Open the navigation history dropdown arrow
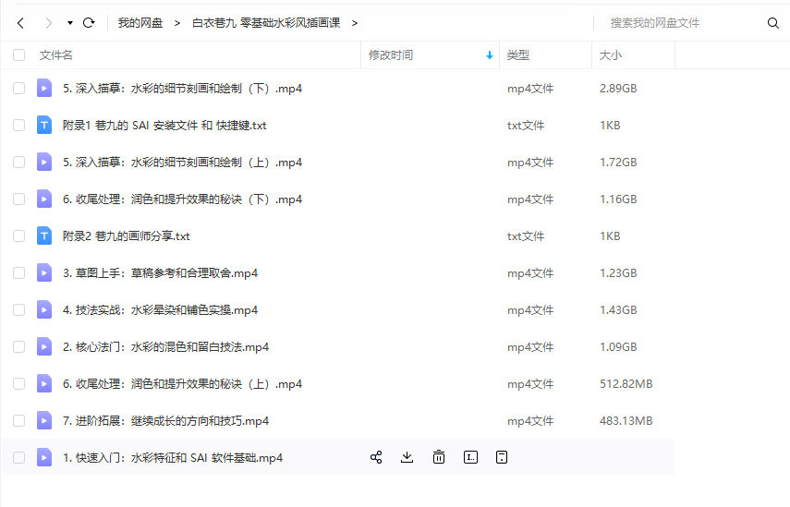This screenshot has height=507, width=790. coord(70,22)
